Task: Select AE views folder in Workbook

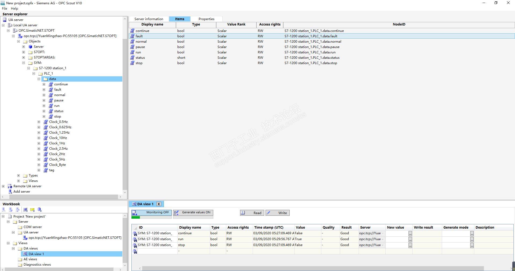Action: pyautogui.click(x=30, y=259)
